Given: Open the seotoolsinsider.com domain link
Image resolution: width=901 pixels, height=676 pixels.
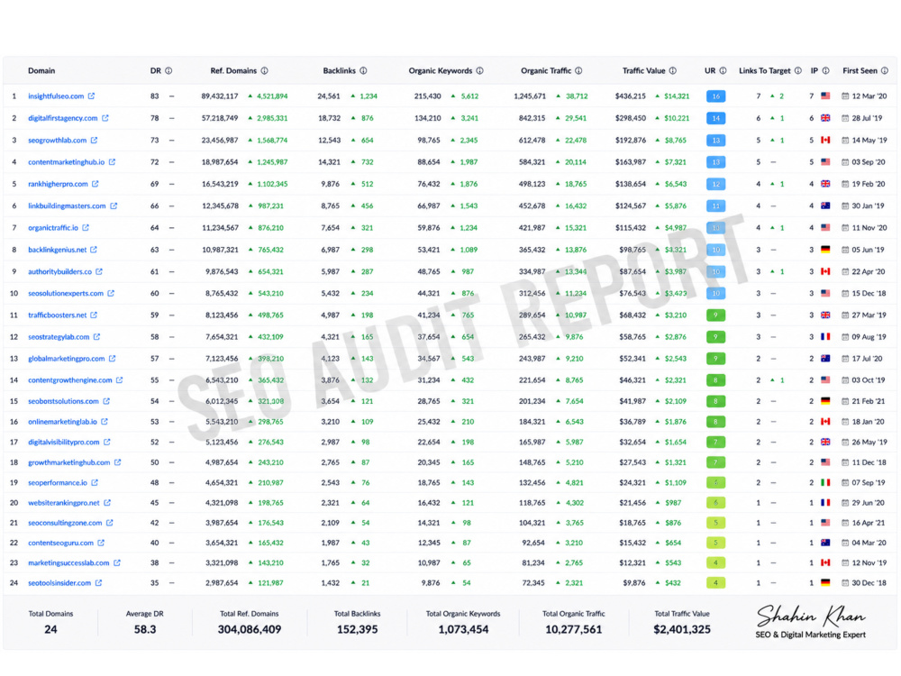Looking at the screenshot, I should point(59,583).
